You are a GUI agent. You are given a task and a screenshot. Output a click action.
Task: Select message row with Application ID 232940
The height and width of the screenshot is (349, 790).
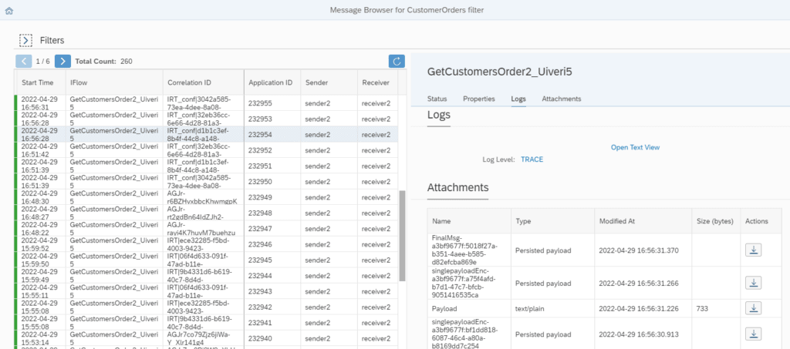(207, 338)
